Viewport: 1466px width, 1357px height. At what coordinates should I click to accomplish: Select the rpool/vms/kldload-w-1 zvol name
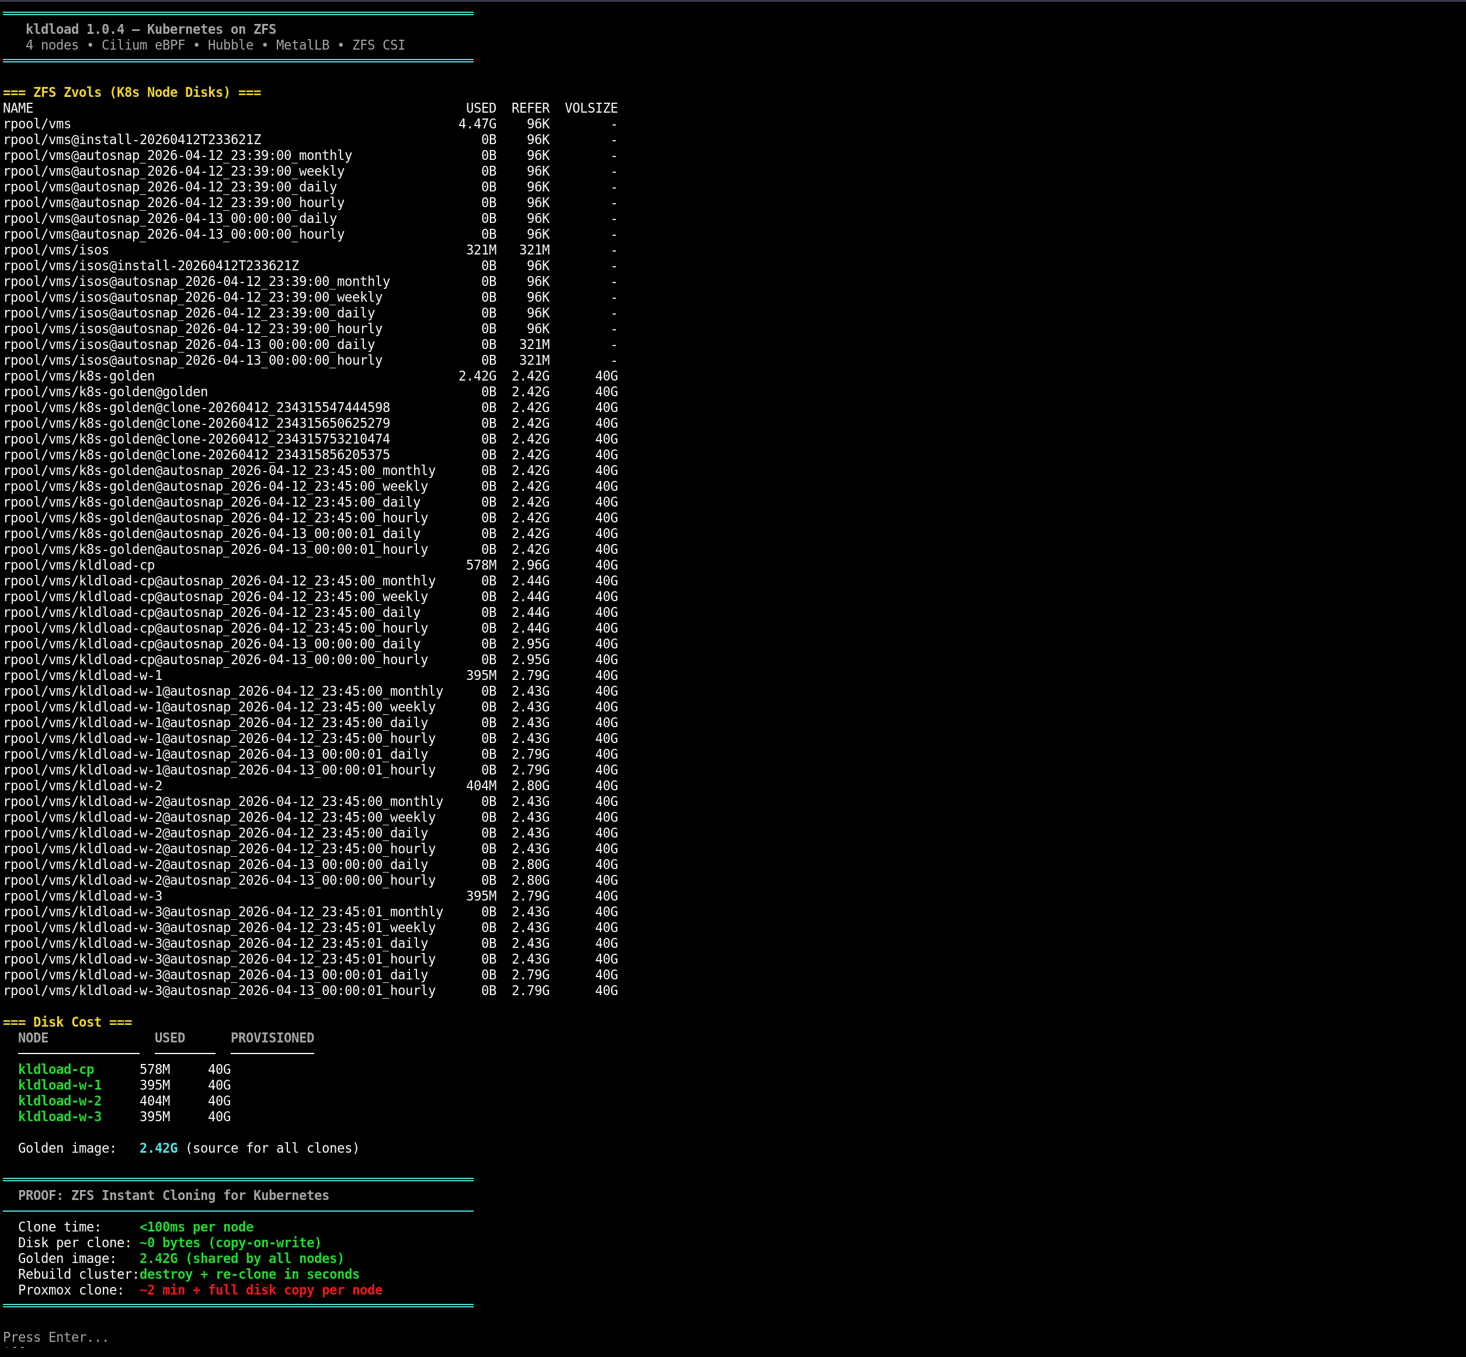[x=83, y=675]
